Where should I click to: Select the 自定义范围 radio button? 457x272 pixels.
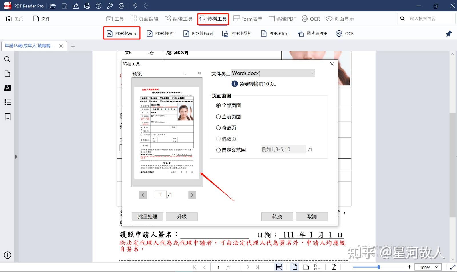click(x=218, y=150)
